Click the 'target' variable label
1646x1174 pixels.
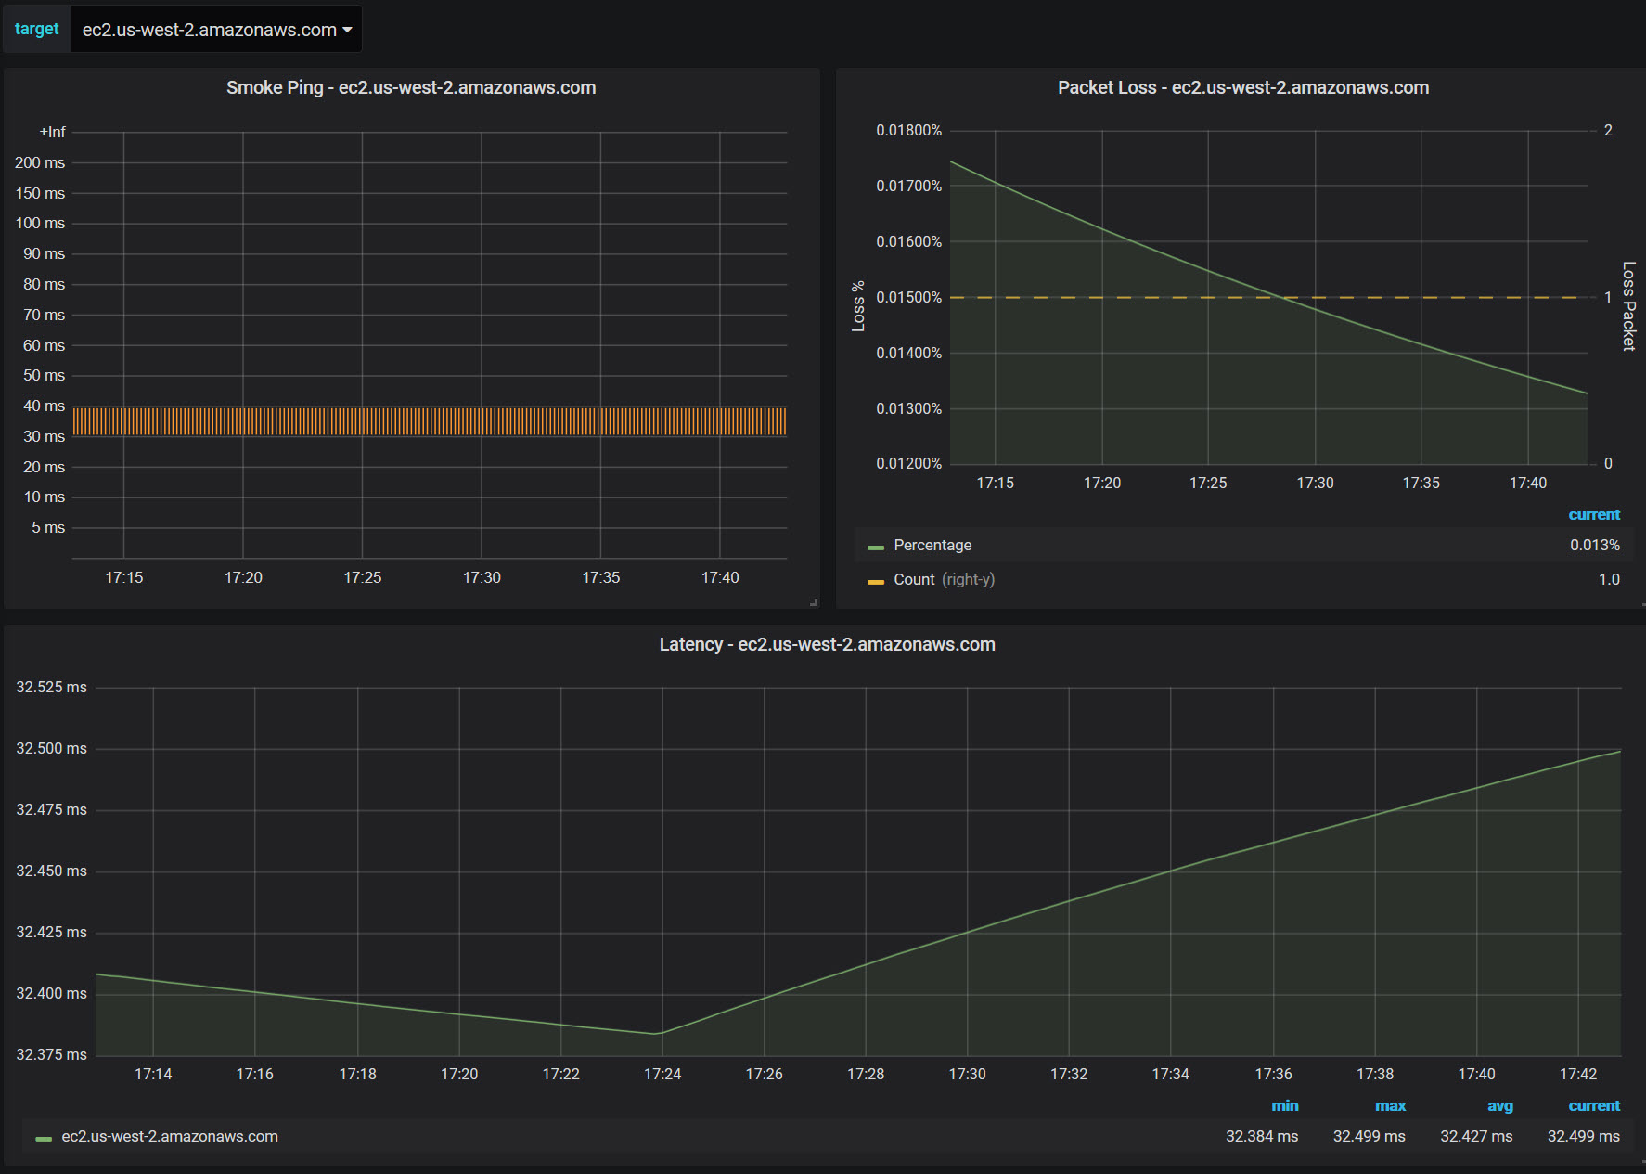click(x=37, y=30)
